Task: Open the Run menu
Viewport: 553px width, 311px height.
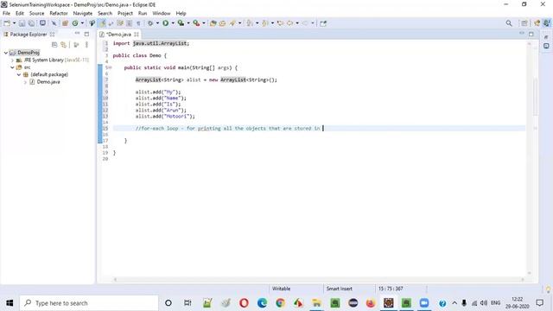Action: [x=143, y=14]
